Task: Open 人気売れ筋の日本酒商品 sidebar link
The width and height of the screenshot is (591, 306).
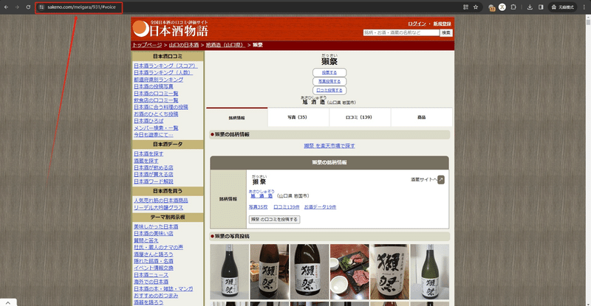Action: (161, 201)
